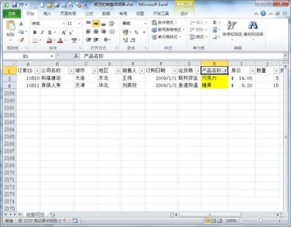Switch to the Data tab

point(106,13)
